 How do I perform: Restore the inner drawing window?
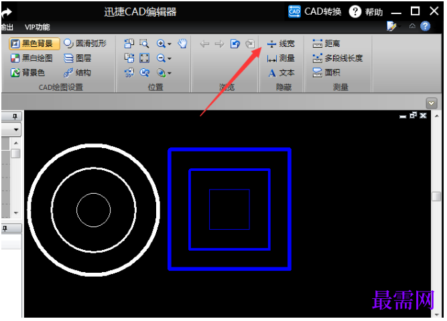tap(414, 115)
